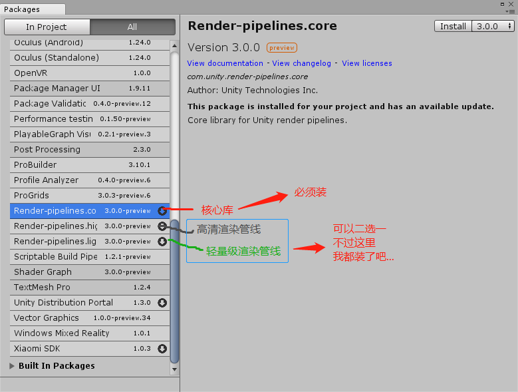This screenshot has height=392, width=518.
Task: Open the 3.0.0 version dropdown
Action: [x=493, y=26]
